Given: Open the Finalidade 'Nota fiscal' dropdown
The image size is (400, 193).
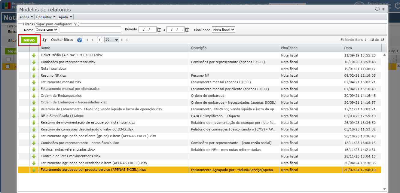Looking at the screenshot, I should click(x=223, y=30).
